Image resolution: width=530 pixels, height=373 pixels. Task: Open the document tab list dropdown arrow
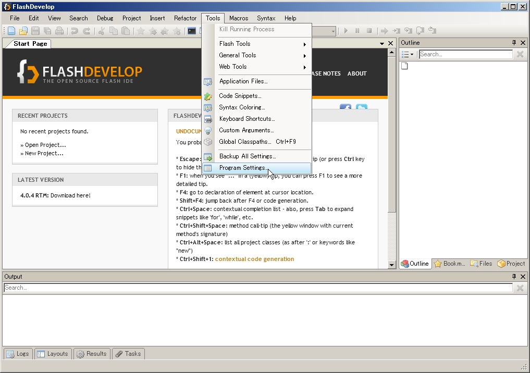tap(381, 44)
